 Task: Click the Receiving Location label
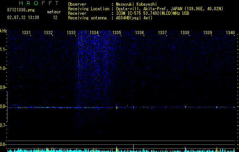89,9
